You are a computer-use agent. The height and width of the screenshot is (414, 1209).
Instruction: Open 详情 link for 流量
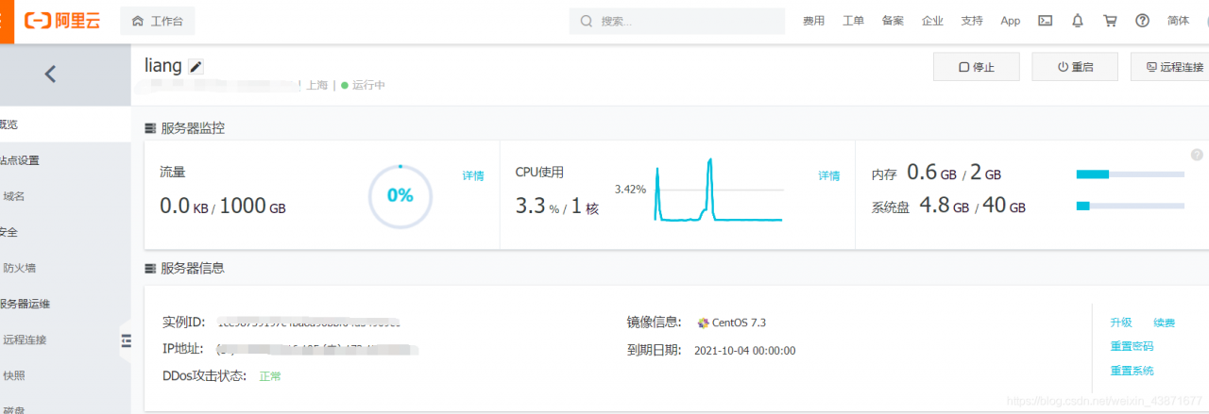click(x=473, y=175)
